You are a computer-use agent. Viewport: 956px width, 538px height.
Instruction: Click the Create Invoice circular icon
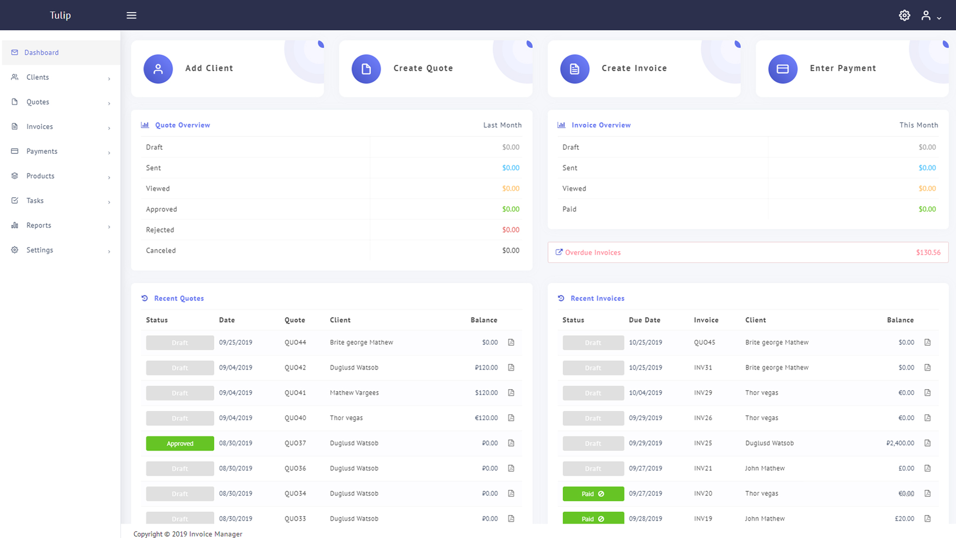(574, 69)
